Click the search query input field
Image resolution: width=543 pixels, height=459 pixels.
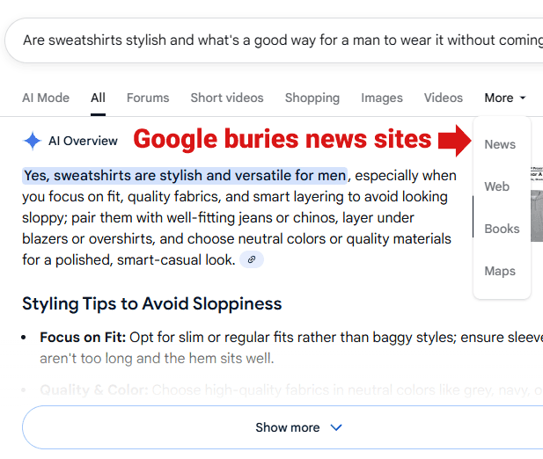[274, 40]
